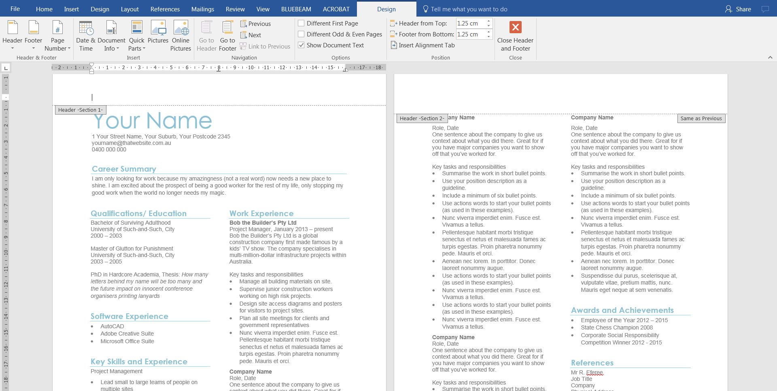Image resolution: width=777 pixels, height=391 pixels.
Task: Decrease Header from Top value
Action: pyautogui.click(x=489, y=25)
